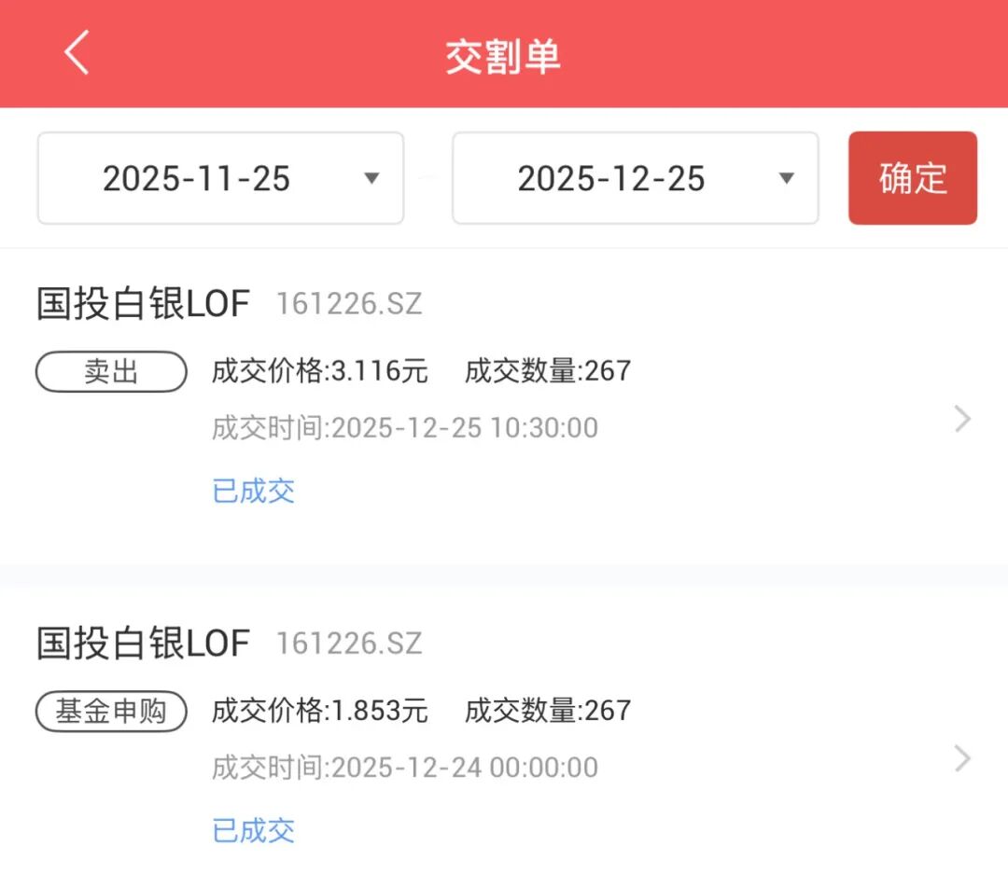Open the end date 2025-12-25 picker

611,178
